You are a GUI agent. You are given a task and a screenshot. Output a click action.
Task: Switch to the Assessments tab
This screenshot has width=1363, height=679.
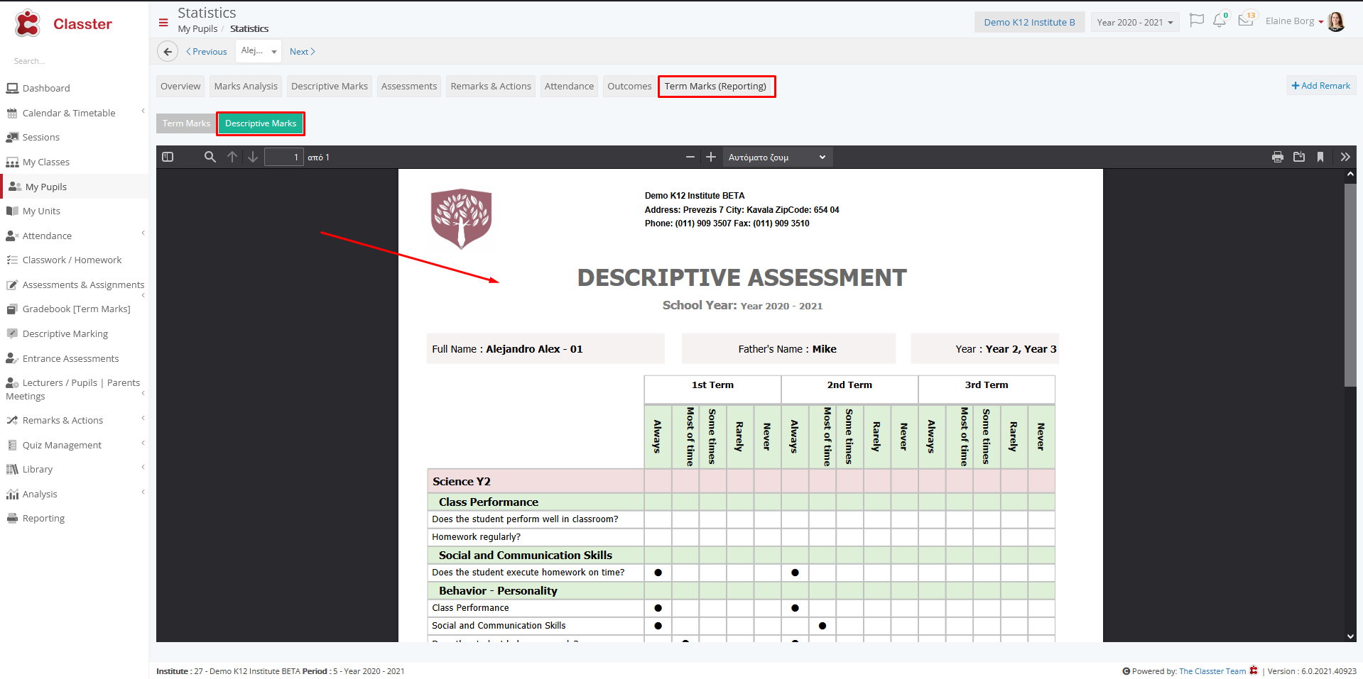[409, 86]
